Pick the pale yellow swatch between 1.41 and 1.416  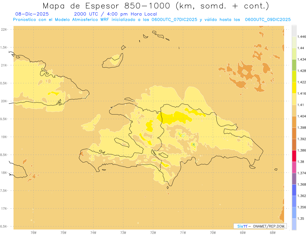294,99
